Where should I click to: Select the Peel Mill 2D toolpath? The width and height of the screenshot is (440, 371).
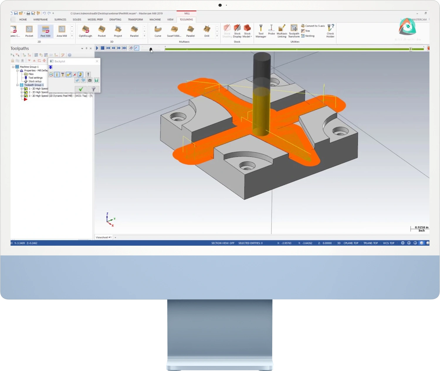coord(45,31)
